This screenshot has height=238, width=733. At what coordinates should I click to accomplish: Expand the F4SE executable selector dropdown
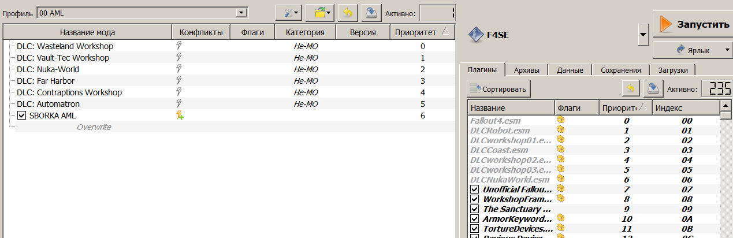642,35
